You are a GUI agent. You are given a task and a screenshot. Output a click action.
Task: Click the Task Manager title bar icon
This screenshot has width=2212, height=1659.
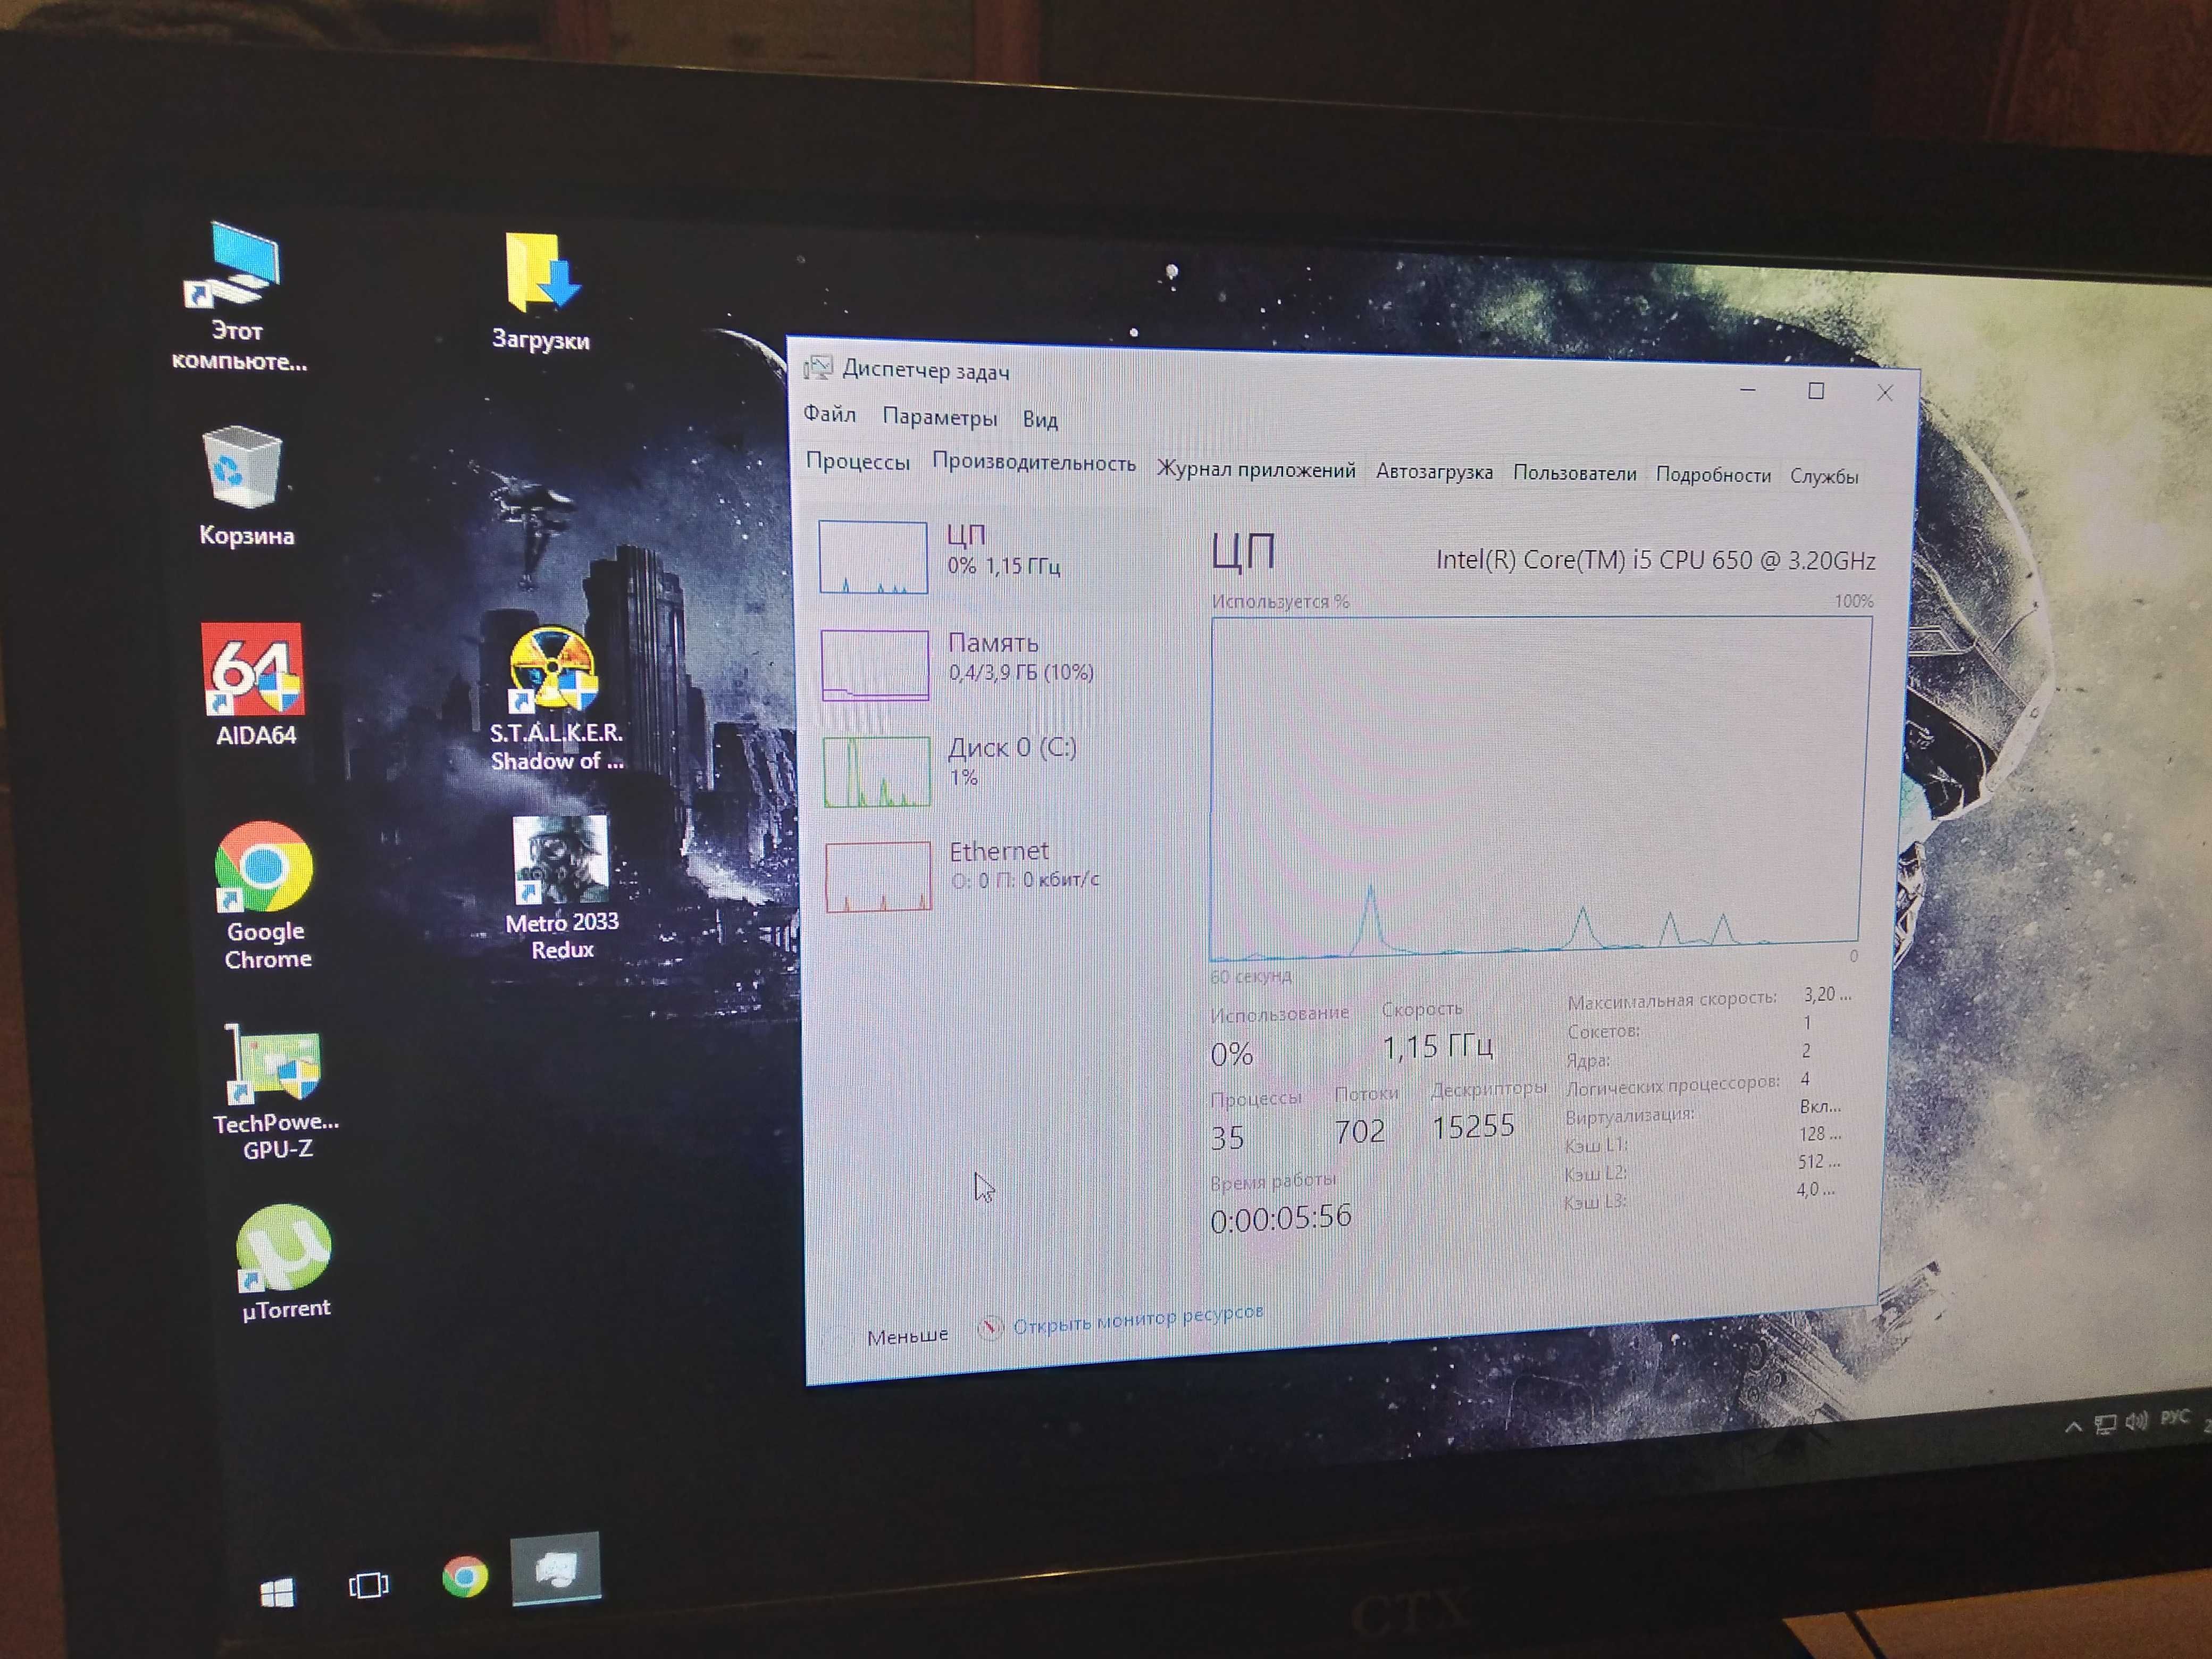coord(818,368)
